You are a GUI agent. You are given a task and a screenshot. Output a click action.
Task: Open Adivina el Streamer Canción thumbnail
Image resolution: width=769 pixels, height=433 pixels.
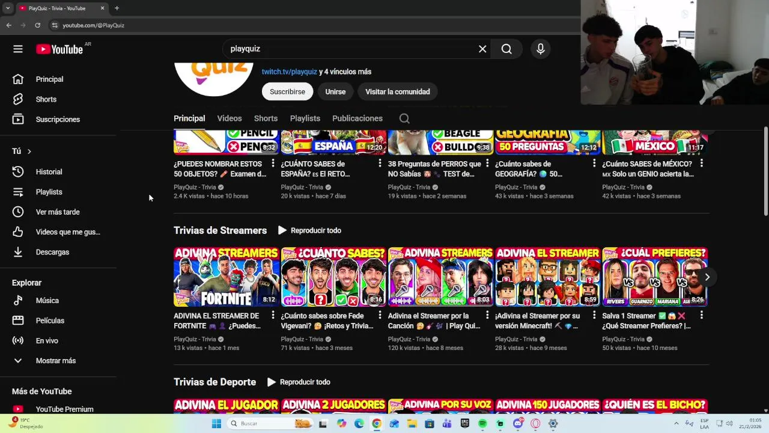(x=441, y=277)
